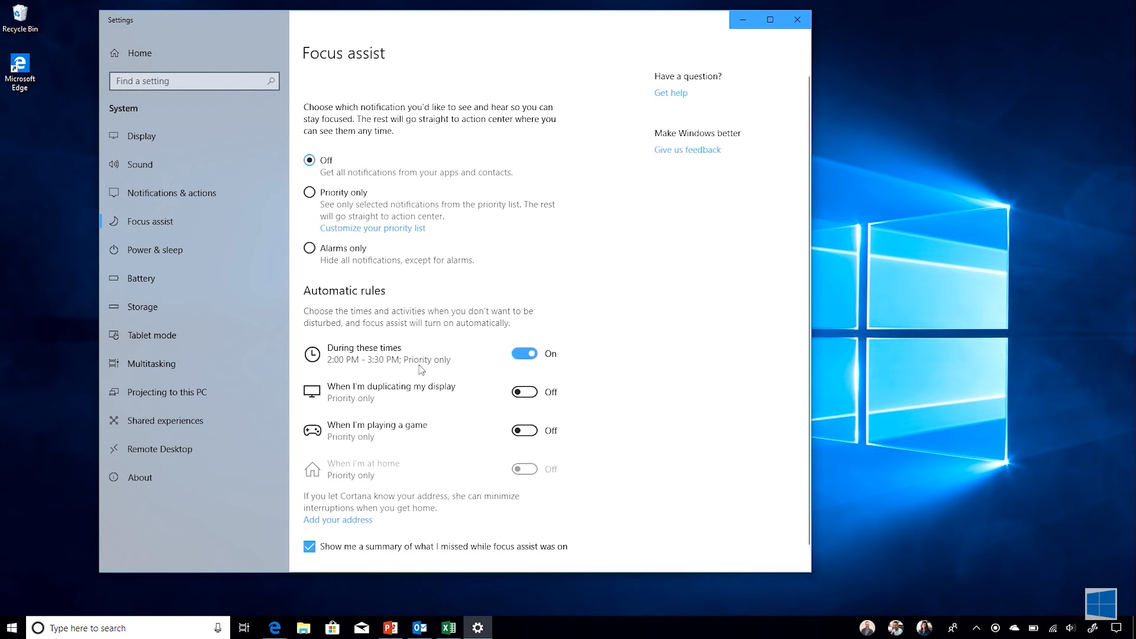Uncheck Show me a summary checkbox
The width and height of the screenshot is (1136, 639).
tap(309, 547)
